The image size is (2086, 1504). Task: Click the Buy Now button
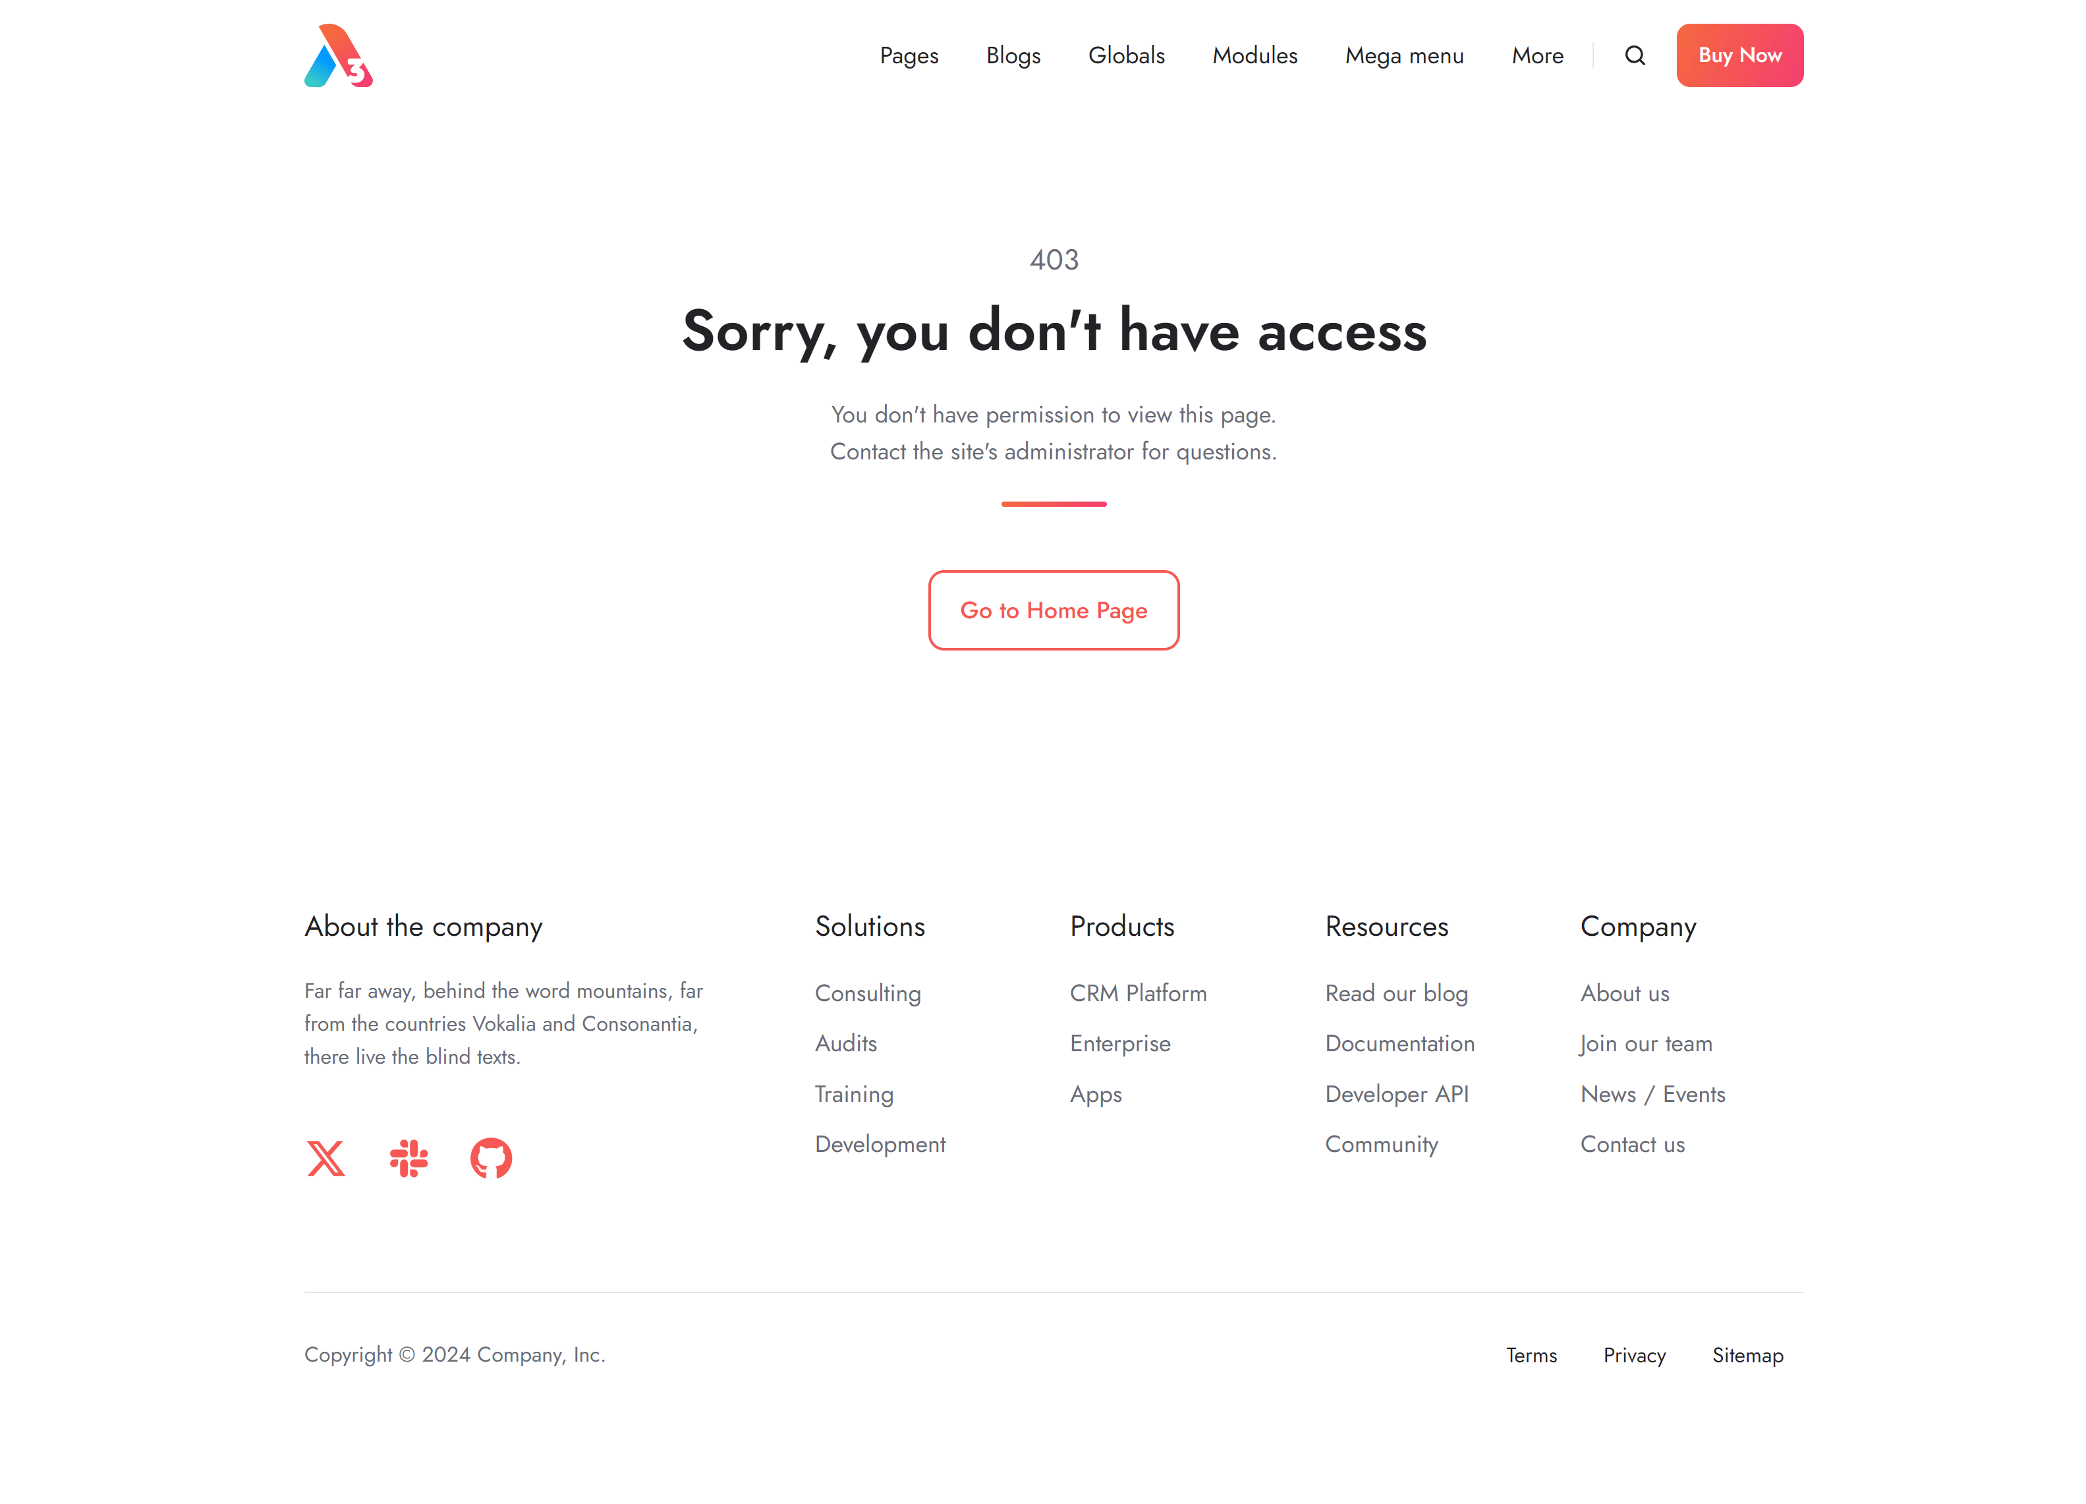pyautogui.click(x=1739, y=55)
